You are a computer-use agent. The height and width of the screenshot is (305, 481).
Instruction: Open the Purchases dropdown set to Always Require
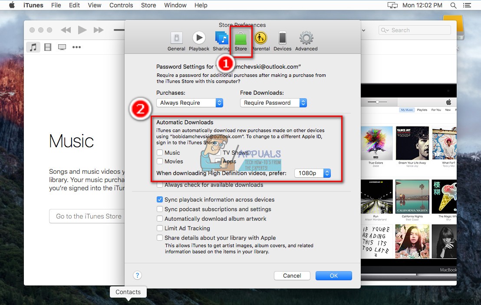pyautogui.click(x=190, y=103)
